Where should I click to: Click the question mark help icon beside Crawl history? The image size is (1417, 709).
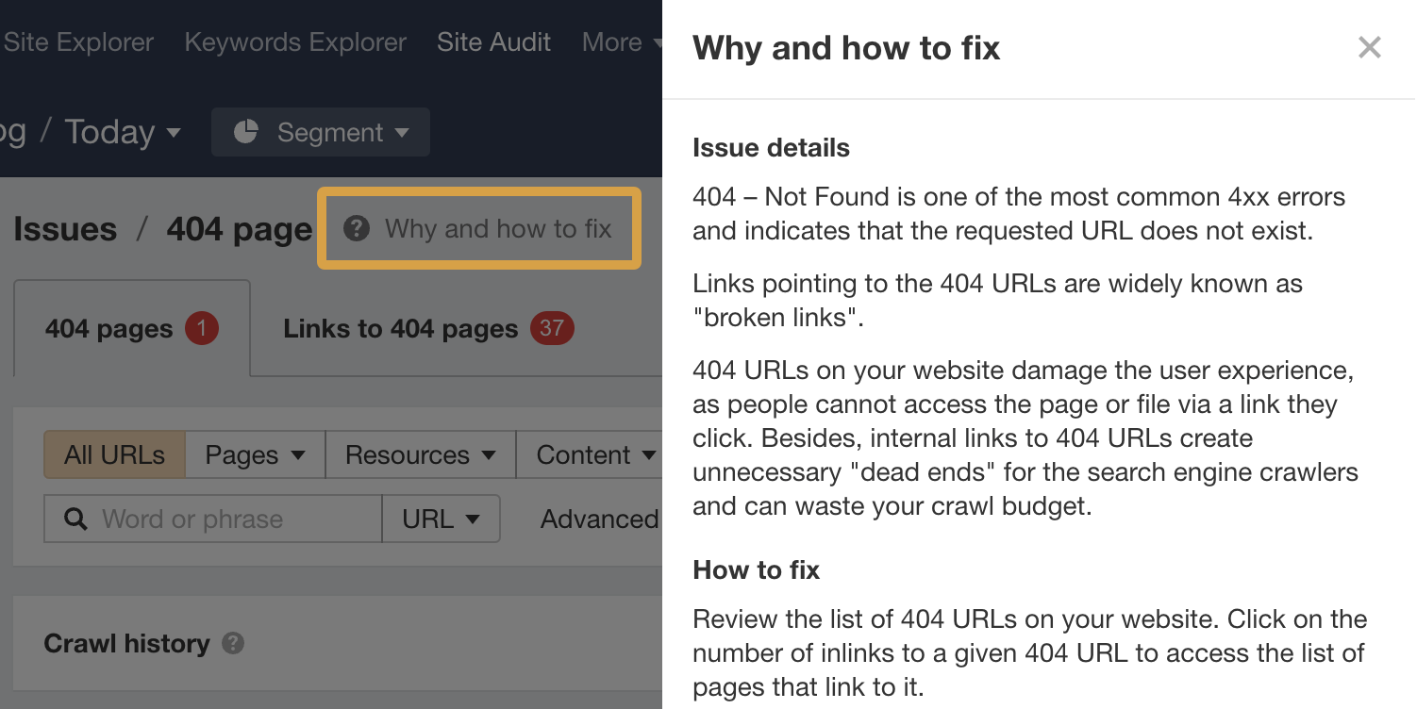(234, 644)
